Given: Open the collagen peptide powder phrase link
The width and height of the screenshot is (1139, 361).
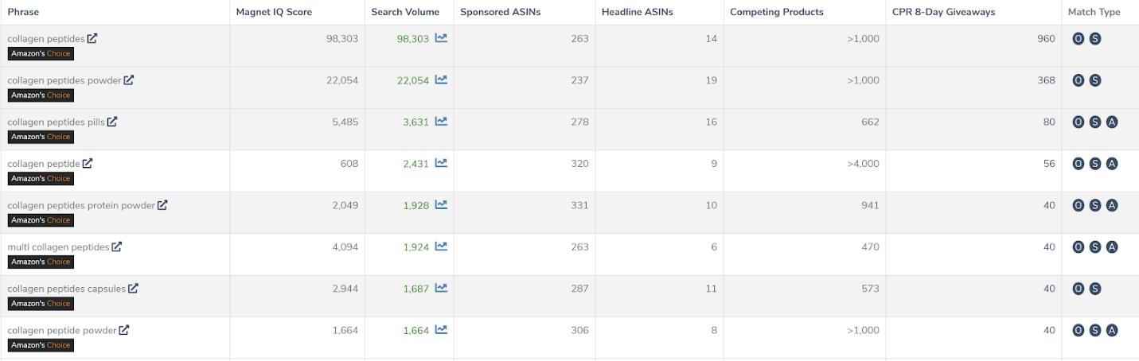Looking at the screenshot, I should [62, 330].
